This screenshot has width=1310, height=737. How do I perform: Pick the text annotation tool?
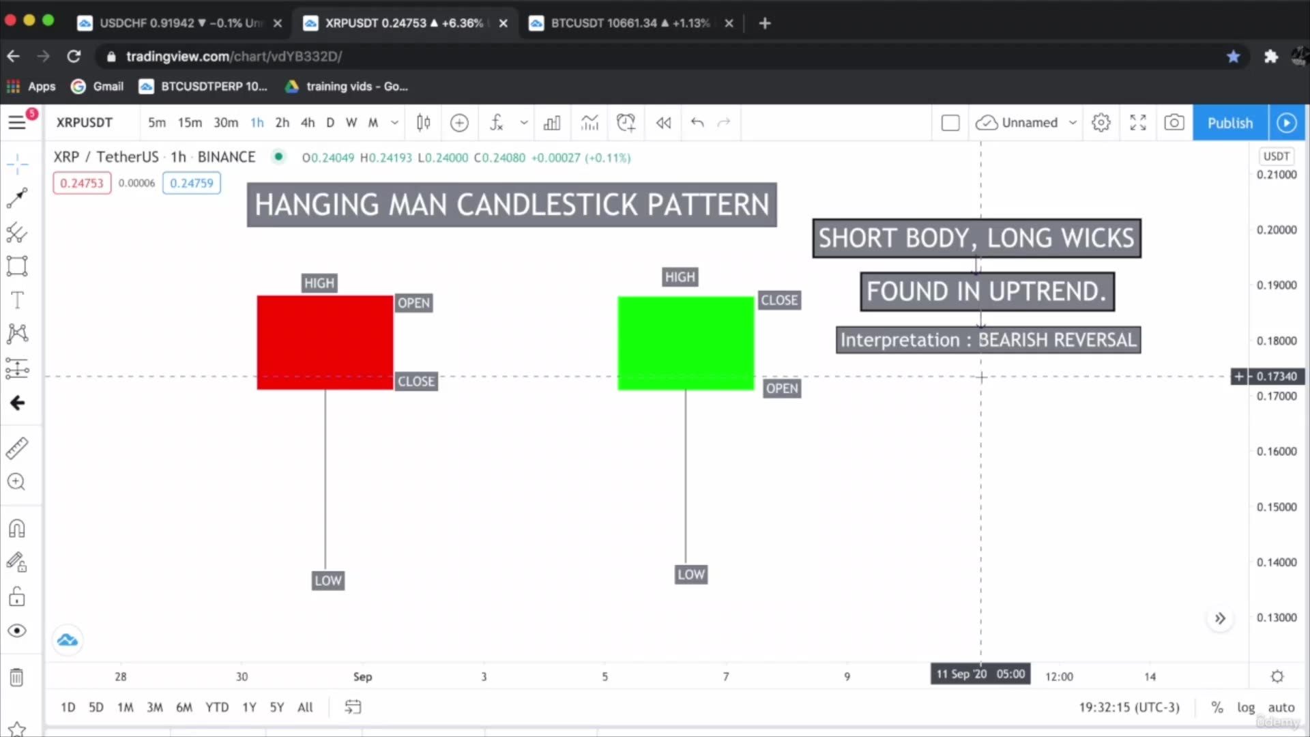coord(17,300)
